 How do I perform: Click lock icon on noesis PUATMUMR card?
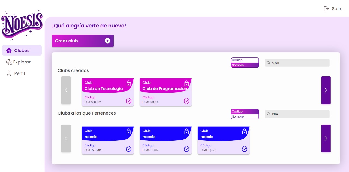pos(129,131)
